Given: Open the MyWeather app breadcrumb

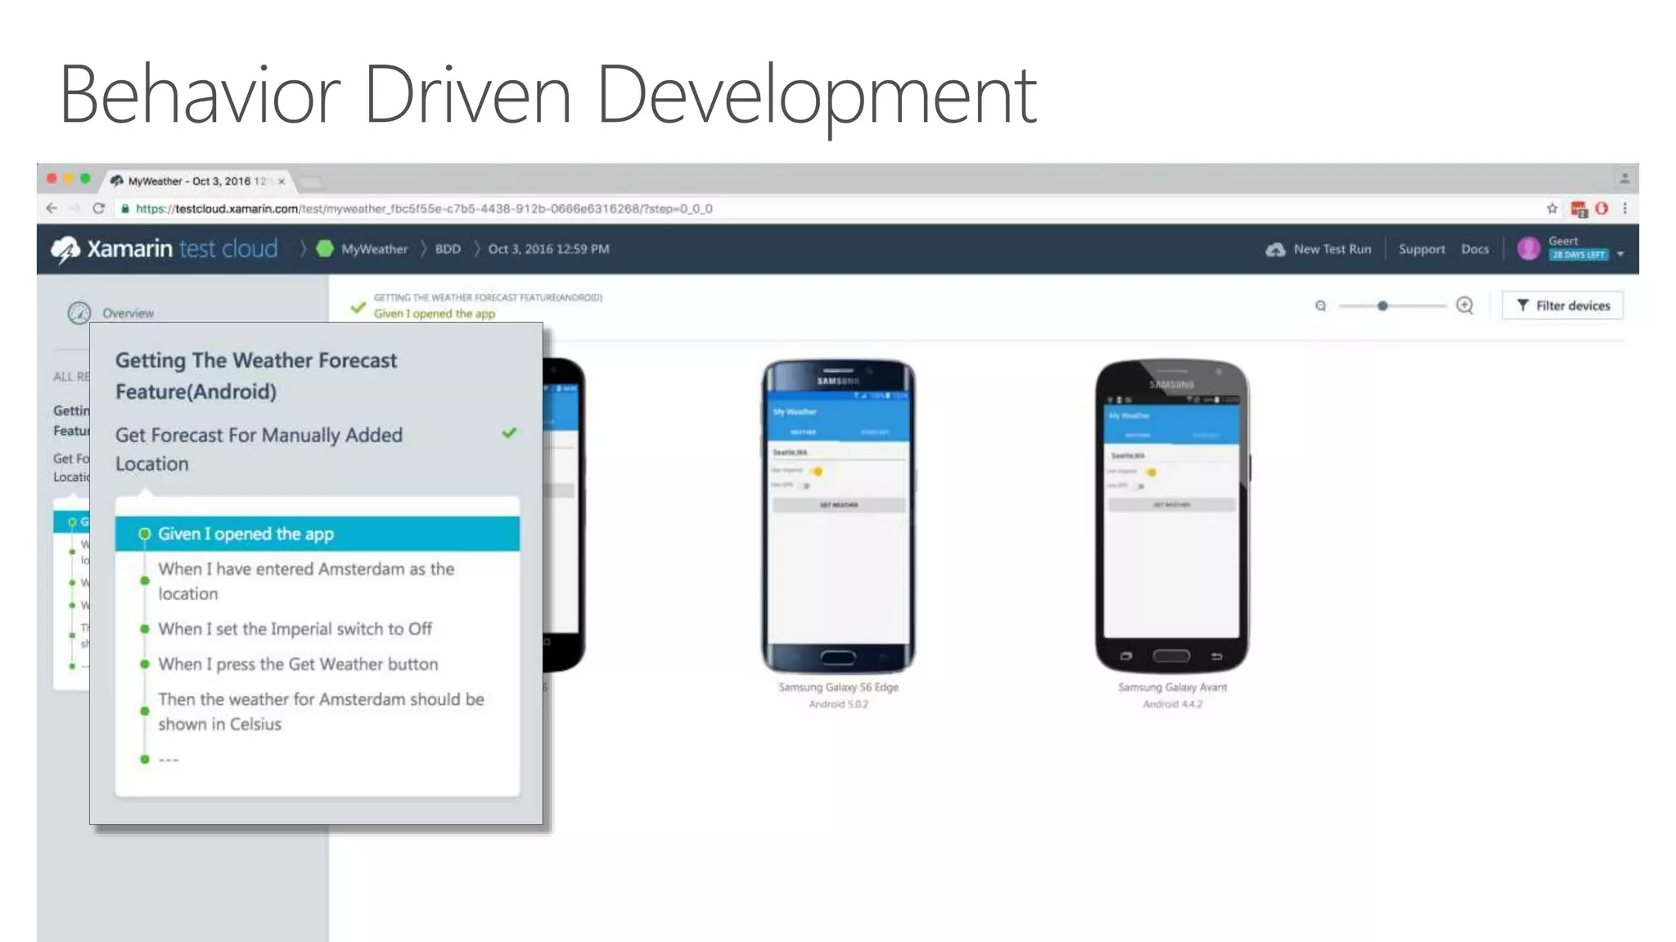Looking at the screenshot, I should [x=374, y=249].
